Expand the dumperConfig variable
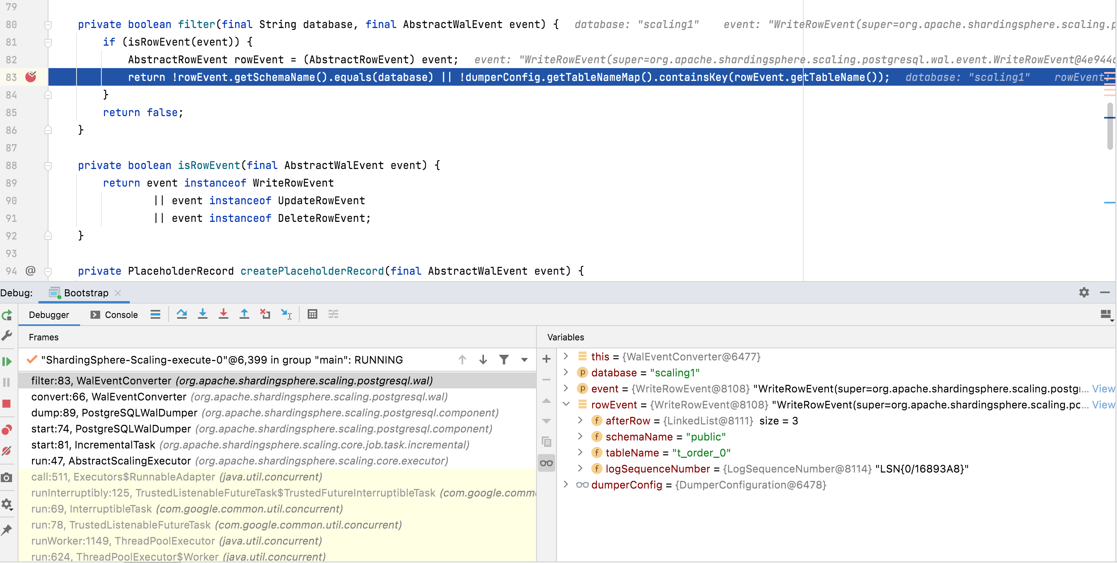1117x563 pixels. [565, 485]
